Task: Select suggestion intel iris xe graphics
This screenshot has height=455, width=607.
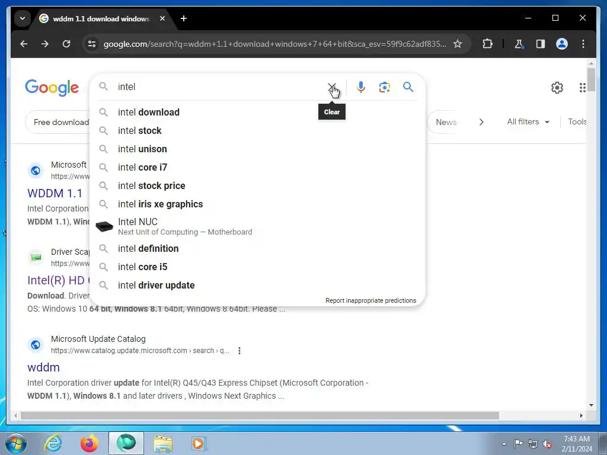Action: coord(257,204)
